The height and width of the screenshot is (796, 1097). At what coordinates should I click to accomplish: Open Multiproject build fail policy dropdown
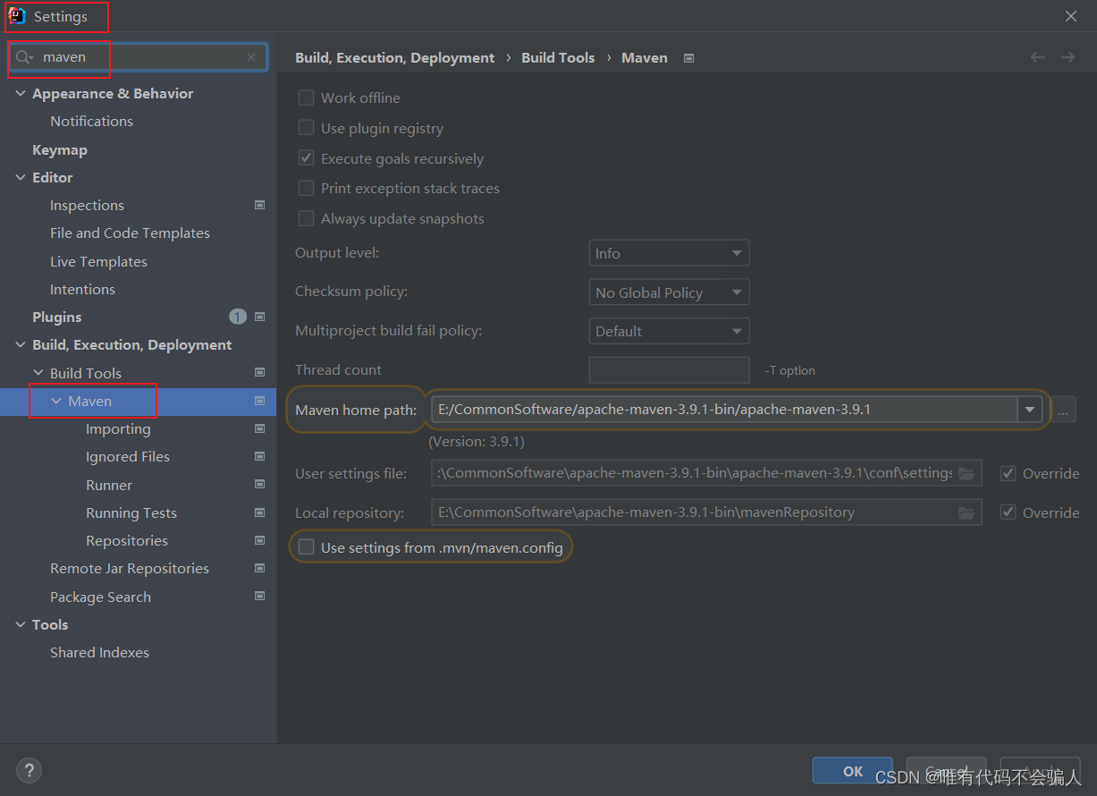tap(669, 331)
